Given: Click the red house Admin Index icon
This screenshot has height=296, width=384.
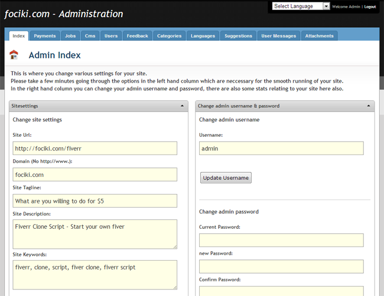Looking at the screenshot, I should coord(14,54).
